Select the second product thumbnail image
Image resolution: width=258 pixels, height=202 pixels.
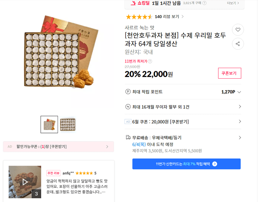68,124
